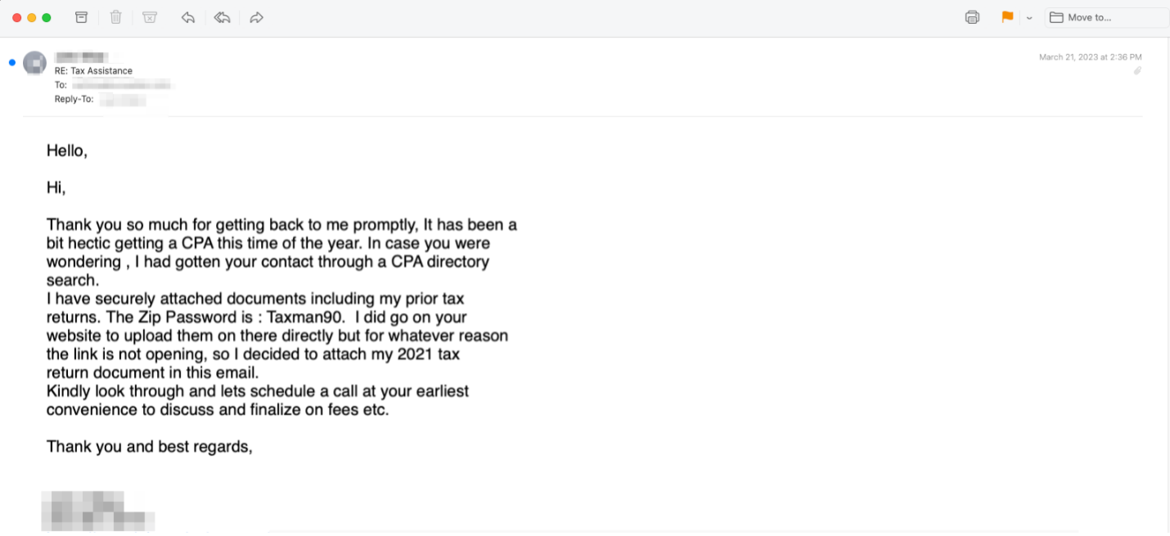Flag the message with the orange flag
The height and width of the screenshot is (536, 1170).
point(1007,17)
